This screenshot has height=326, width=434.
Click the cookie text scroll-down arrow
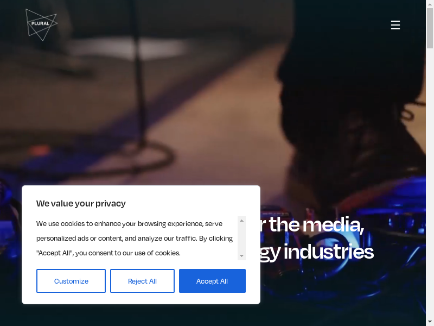pos(241,256)
